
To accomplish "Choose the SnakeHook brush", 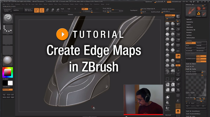I will 173,29.
